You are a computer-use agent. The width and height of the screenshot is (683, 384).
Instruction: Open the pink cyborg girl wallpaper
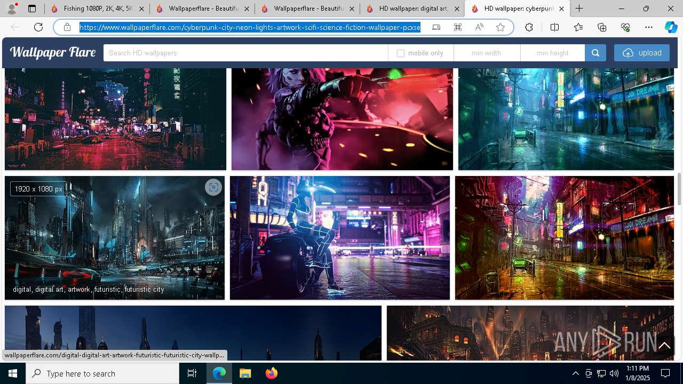point(342,119)
